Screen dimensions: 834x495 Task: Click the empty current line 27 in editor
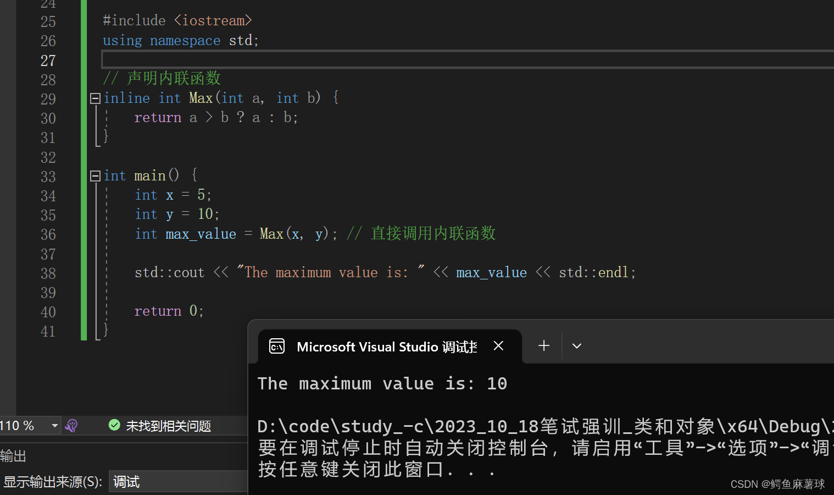(x=468, y=59)
